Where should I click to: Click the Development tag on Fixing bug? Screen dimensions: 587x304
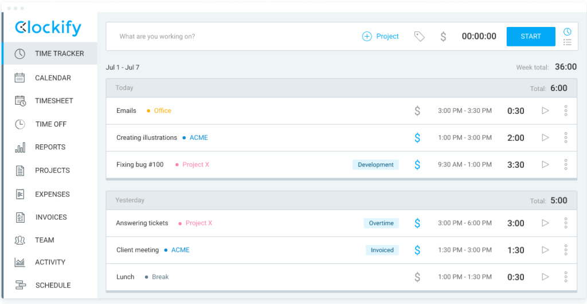(x=375, y=165)
